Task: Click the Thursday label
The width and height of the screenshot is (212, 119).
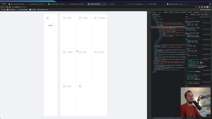Action: tap(70, 52)
